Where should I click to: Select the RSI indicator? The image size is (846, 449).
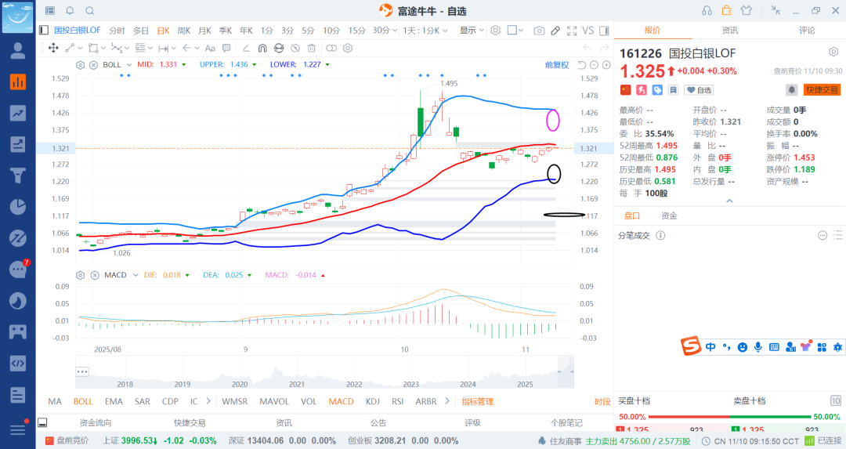pos(398,401)
